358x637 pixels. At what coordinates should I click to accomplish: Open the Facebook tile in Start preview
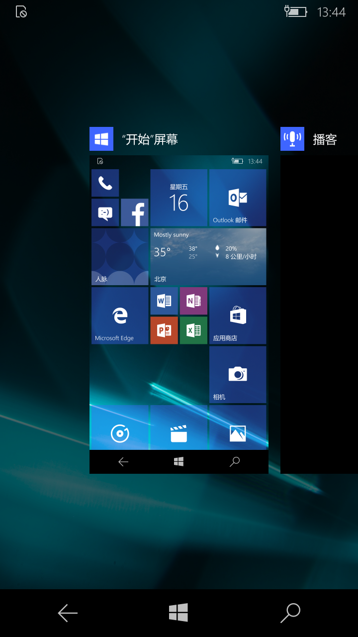135,212
